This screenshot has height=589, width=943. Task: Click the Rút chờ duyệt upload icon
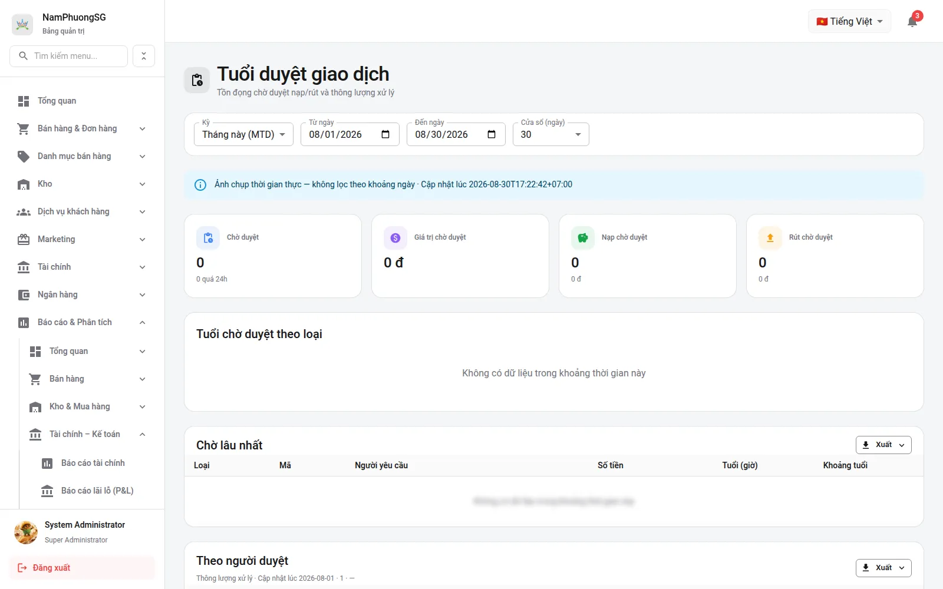[770, 238]
